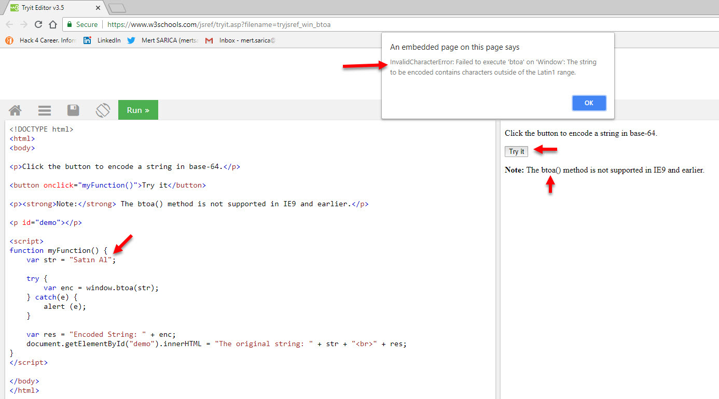719x399 pixels.
Task: Click the Note about IE9 in result pane
Action: click(x=605, y=170)
